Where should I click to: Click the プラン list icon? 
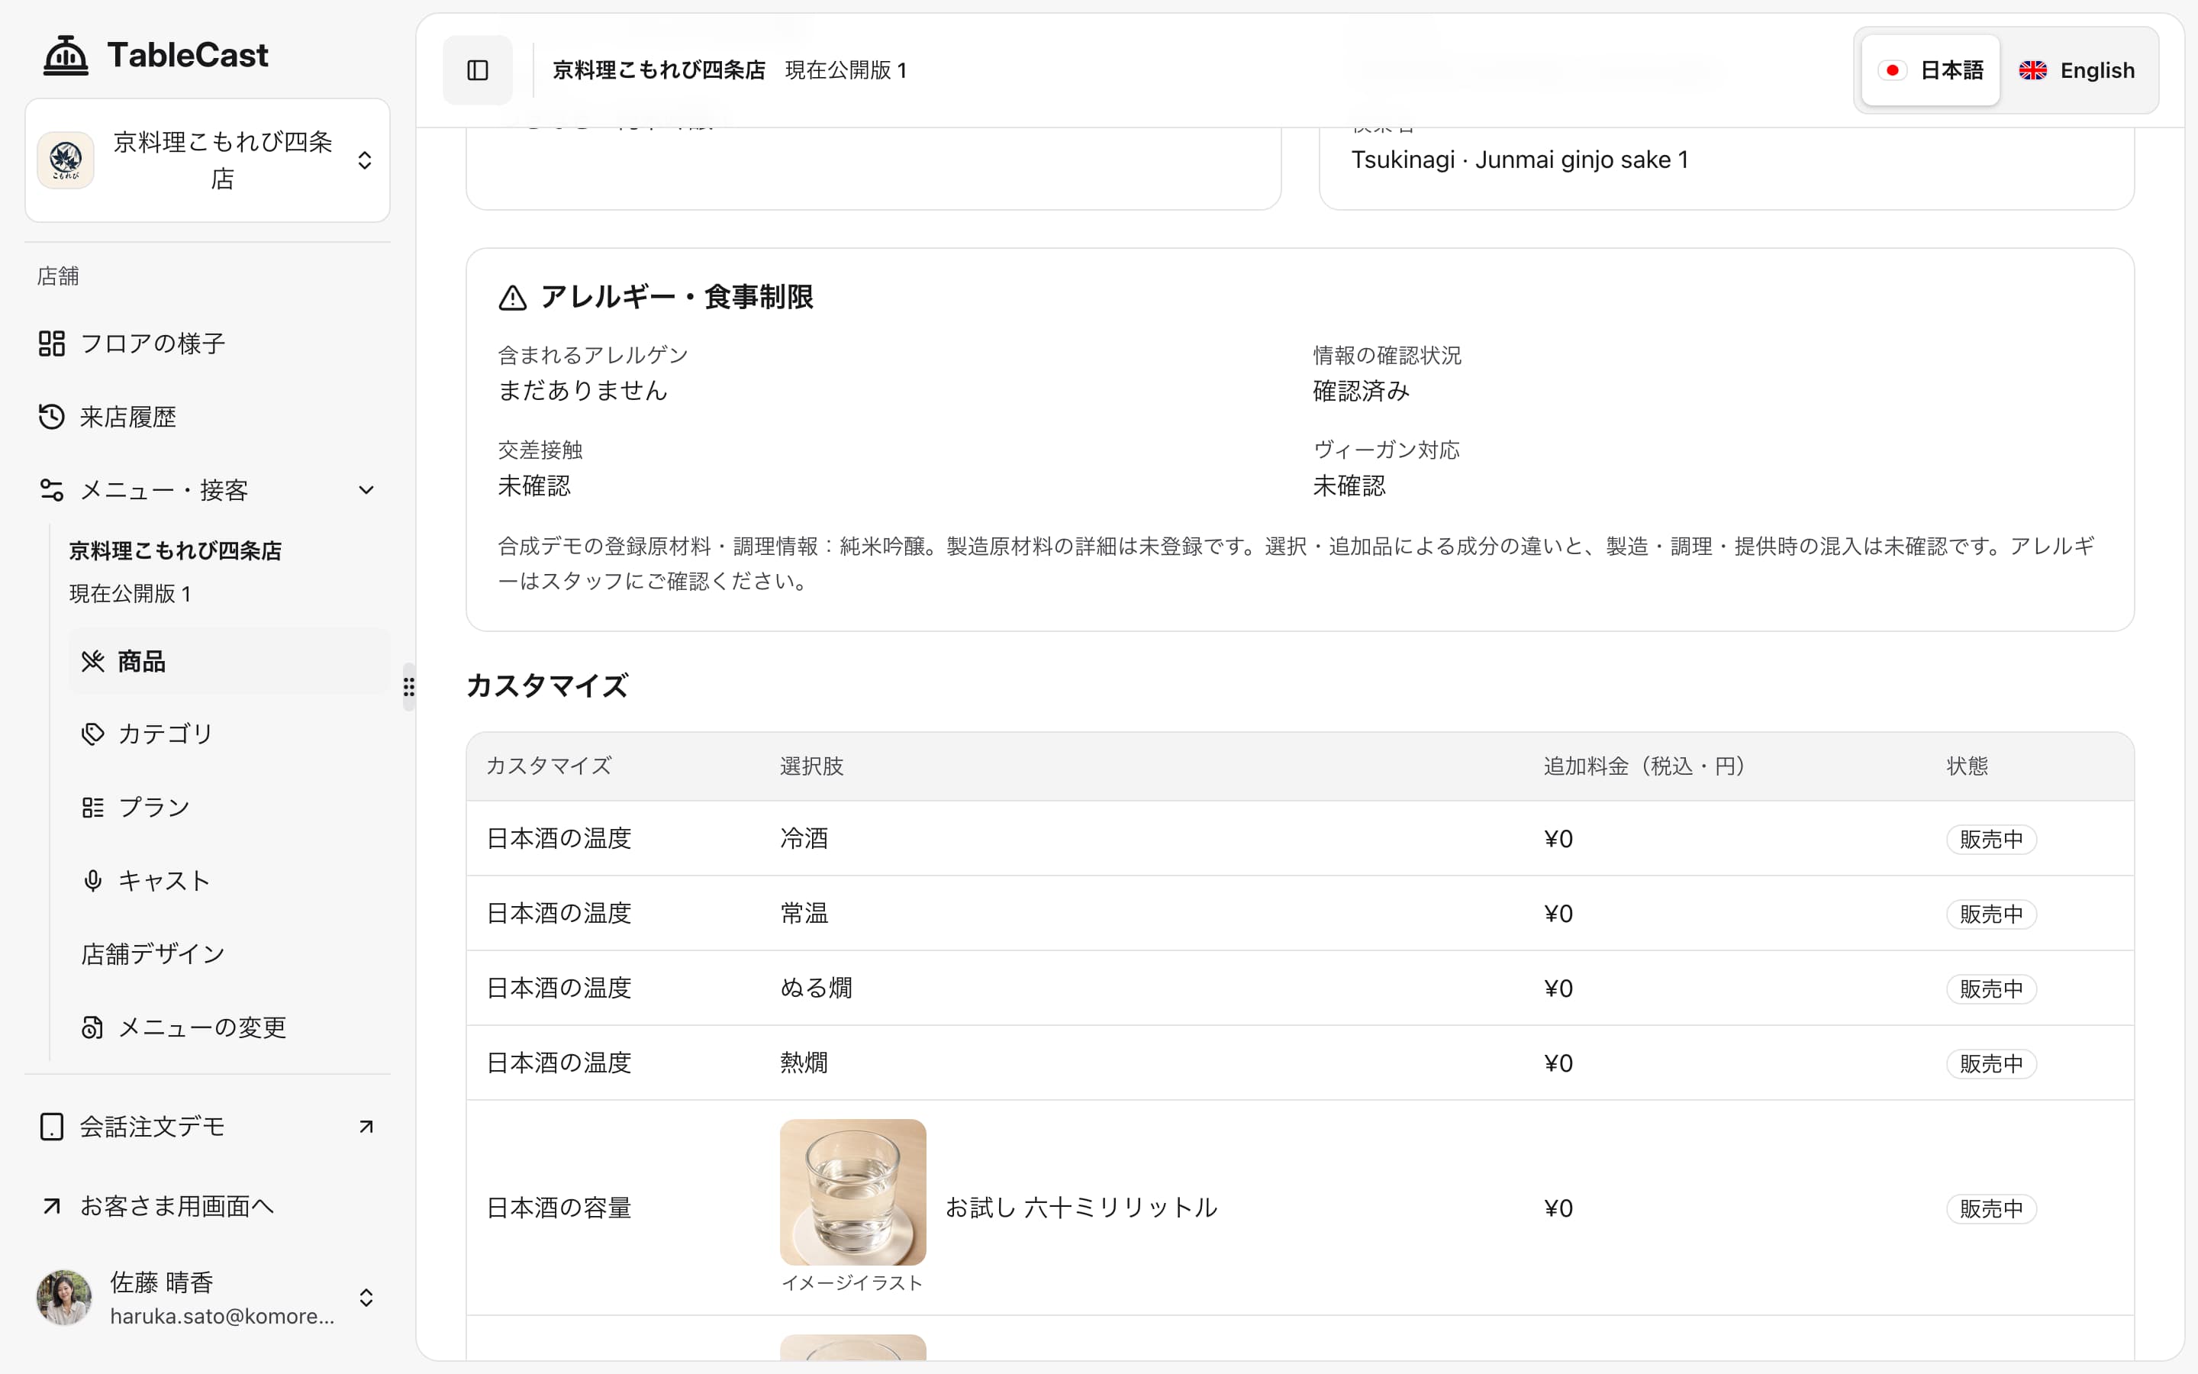(x=92, y=807)
